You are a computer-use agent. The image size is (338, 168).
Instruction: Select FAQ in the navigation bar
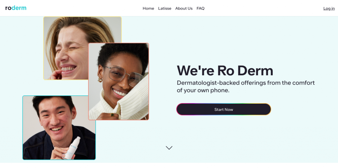200,8
